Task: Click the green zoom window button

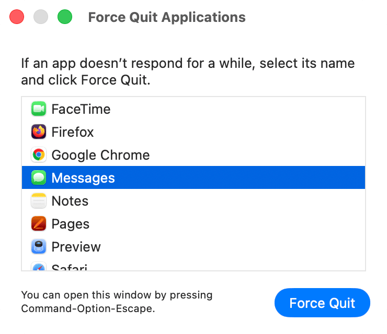Action: 64,17
